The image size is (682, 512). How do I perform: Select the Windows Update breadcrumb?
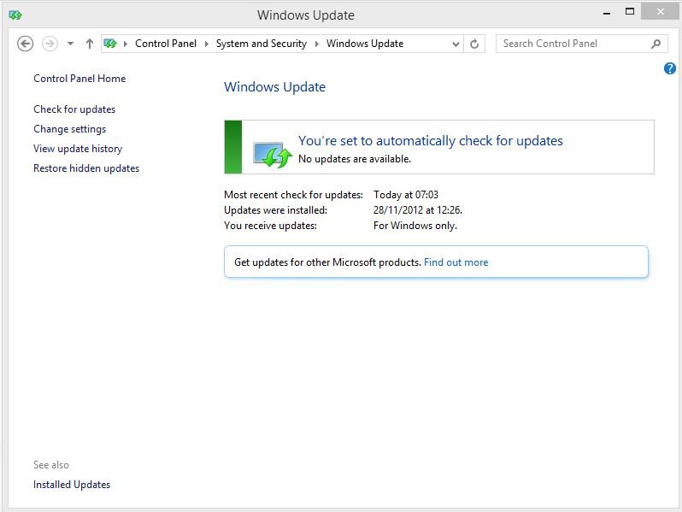pyautogui.click(x=365, y=44)
